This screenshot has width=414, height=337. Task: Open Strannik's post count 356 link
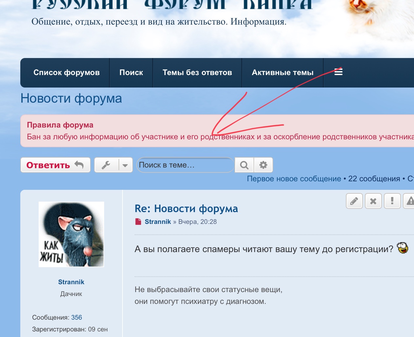pos(76,317)
